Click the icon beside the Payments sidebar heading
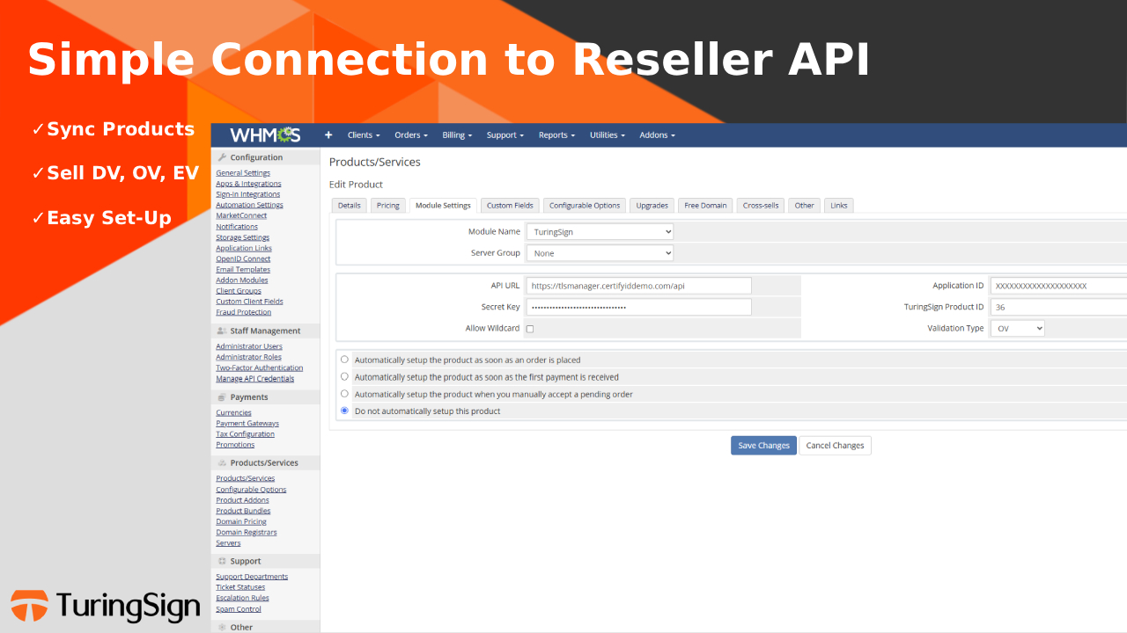The width and height of the screenshot is (1127, 633). point(222,397)
